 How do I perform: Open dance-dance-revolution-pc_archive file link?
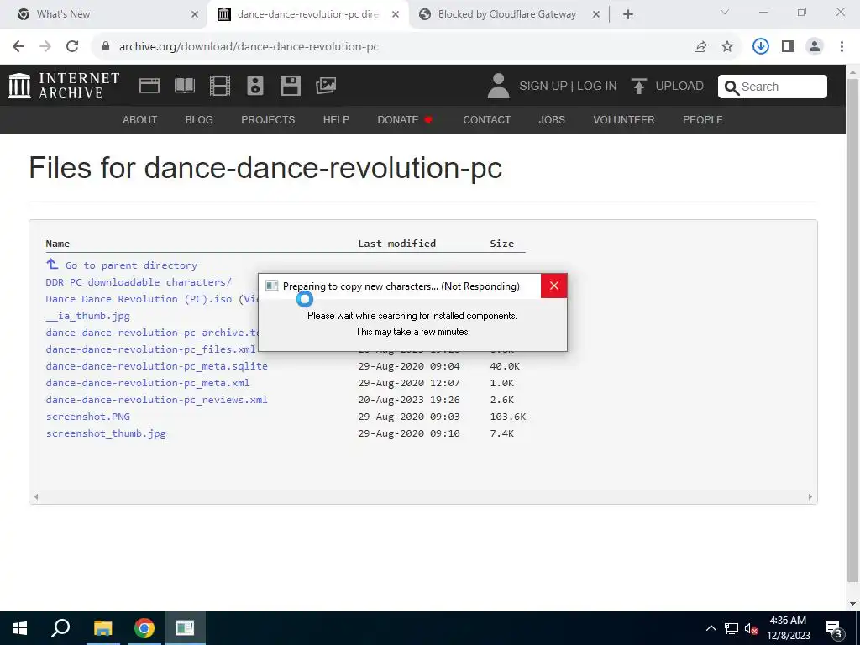click(152, 333)
